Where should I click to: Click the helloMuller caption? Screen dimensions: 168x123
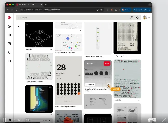pyautogui.click(x=118, y=100)
